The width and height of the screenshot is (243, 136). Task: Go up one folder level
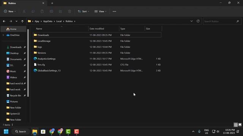(22, 21)
